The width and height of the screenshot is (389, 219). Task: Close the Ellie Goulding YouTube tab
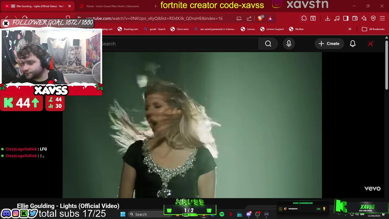[70, 6]
